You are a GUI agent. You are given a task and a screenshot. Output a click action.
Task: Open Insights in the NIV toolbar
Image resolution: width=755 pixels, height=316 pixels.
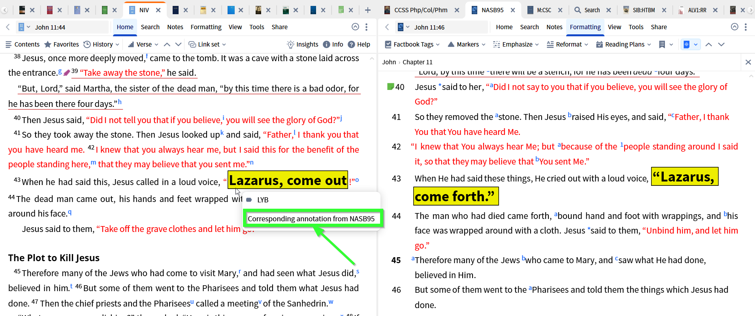tap(303, 44)
